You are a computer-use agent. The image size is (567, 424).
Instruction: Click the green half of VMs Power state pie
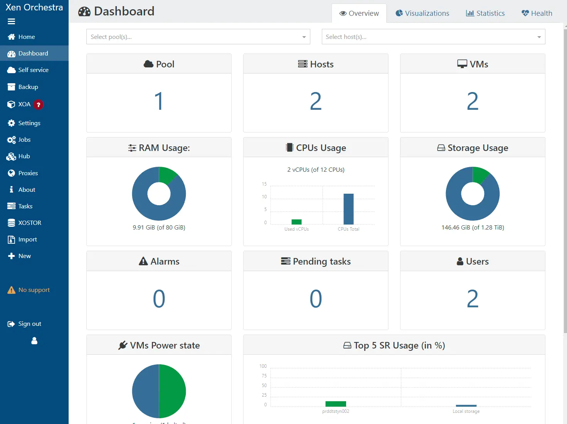pos(172,391)
